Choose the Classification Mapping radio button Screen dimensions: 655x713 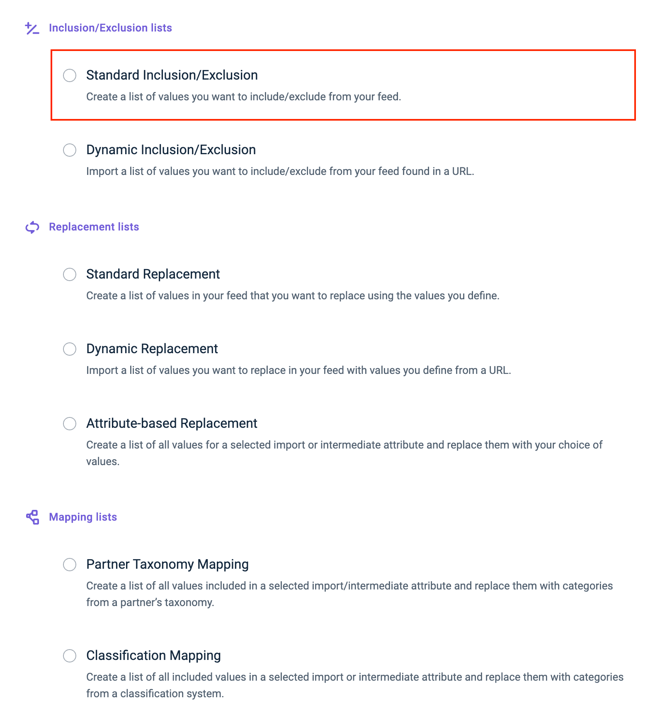coord(70,656)
